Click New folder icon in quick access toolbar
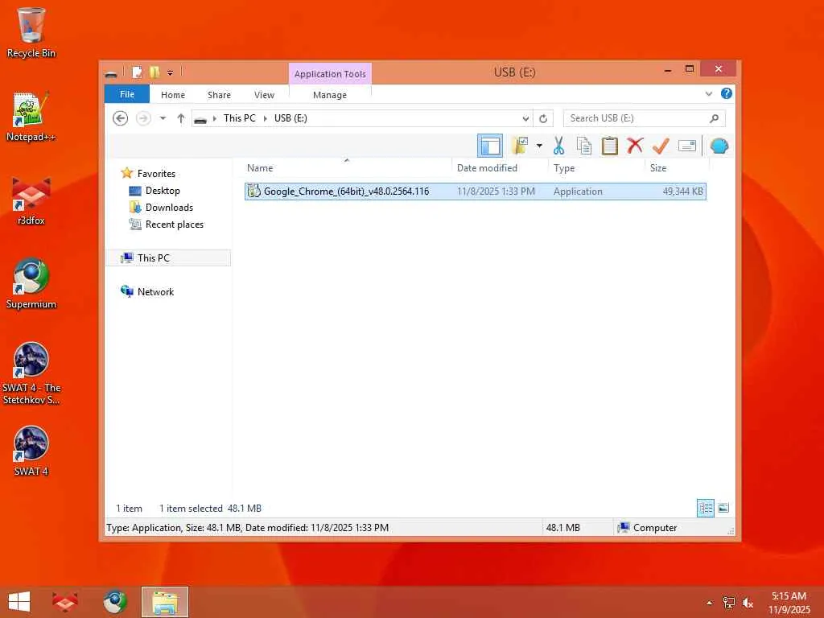 (154, 72)
